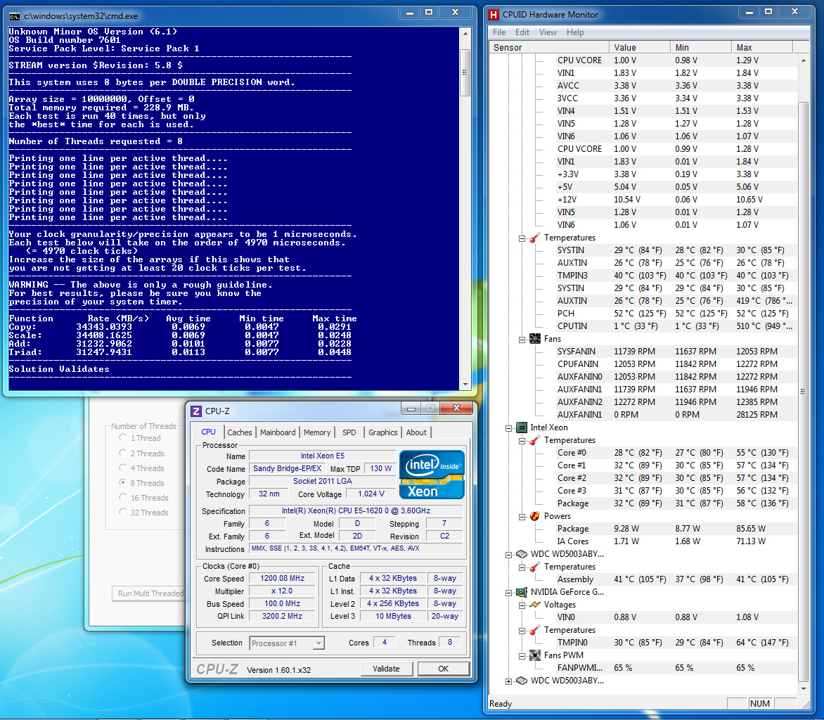The image size is (824, 720).
Task: Select the 1 Thread radio button
Action: click(122, 437)
